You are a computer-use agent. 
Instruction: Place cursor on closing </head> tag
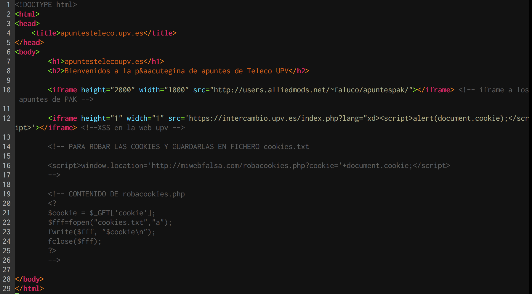pyautogui.click(x=29, y=43)
